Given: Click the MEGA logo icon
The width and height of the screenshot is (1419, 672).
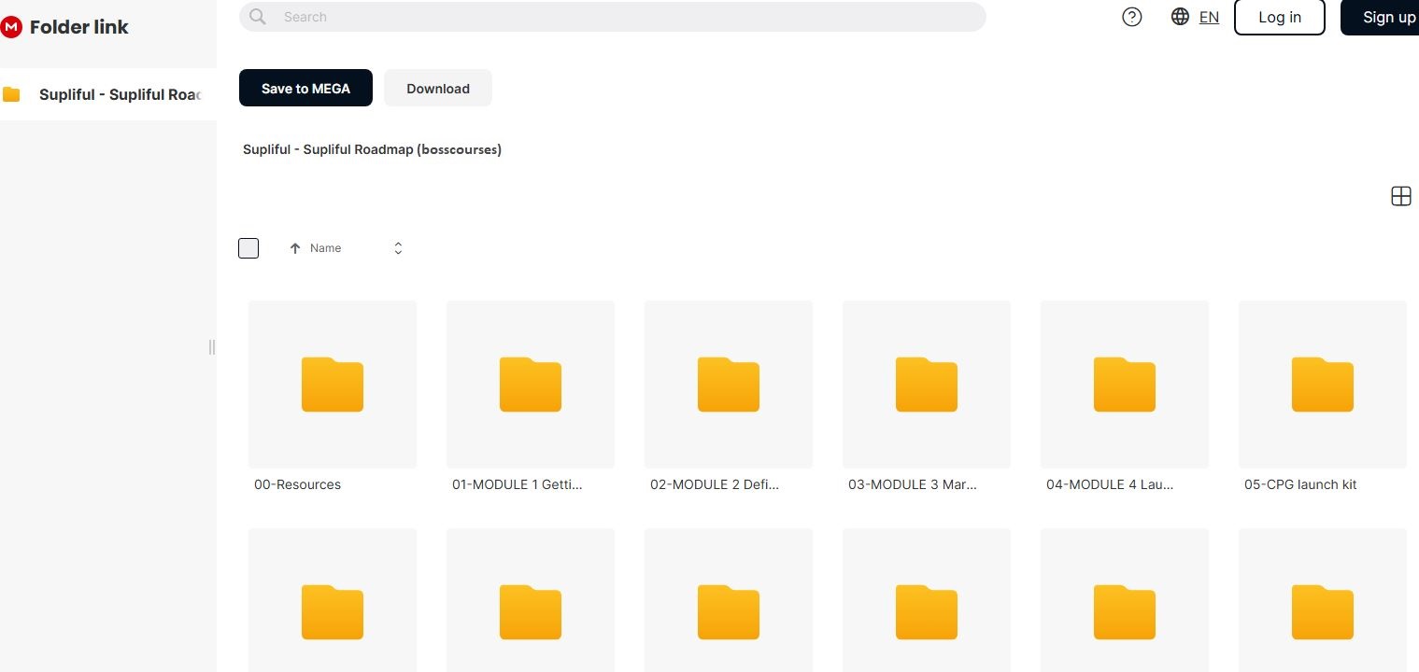Looking at the screenshot, I should [11, 27].
